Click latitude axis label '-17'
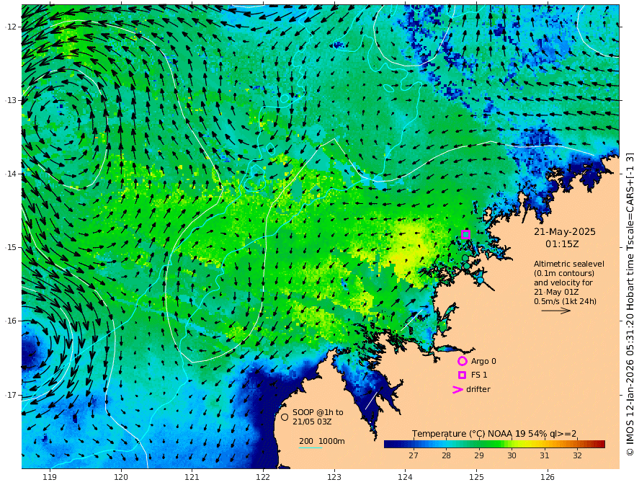Viewport: 634px width, 490px height. [11, 395]
